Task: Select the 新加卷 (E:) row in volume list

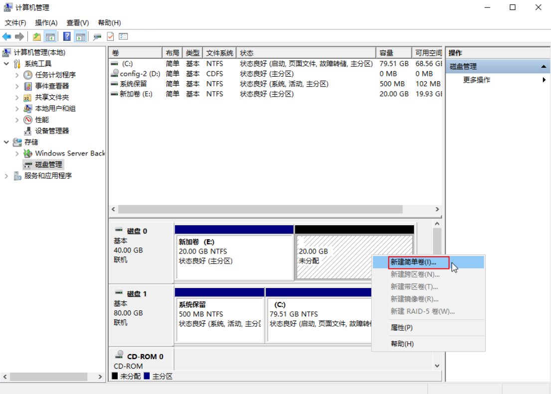Action: [275, 94]
